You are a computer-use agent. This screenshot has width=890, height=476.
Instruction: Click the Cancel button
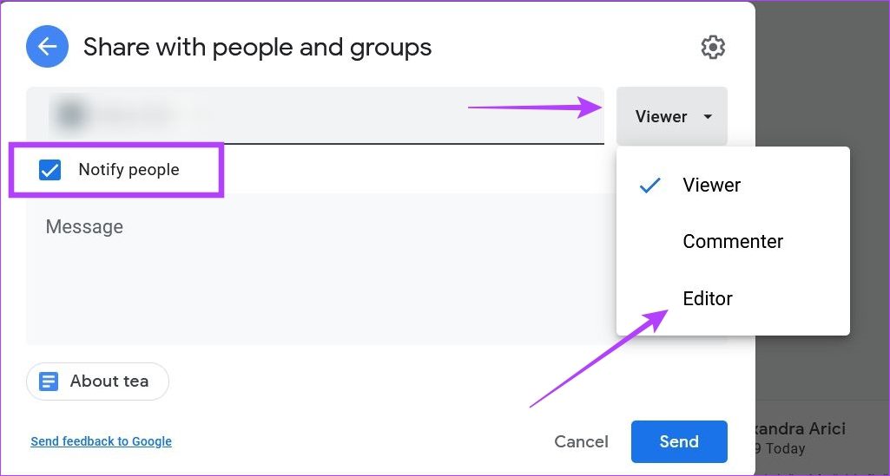pyautogui.click(x=581, y=441)
